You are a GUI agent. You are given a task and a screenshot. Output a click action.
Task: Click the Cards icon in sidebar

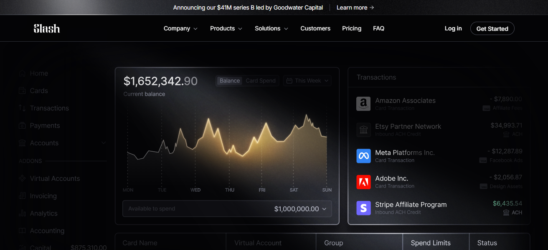(23, 91)
